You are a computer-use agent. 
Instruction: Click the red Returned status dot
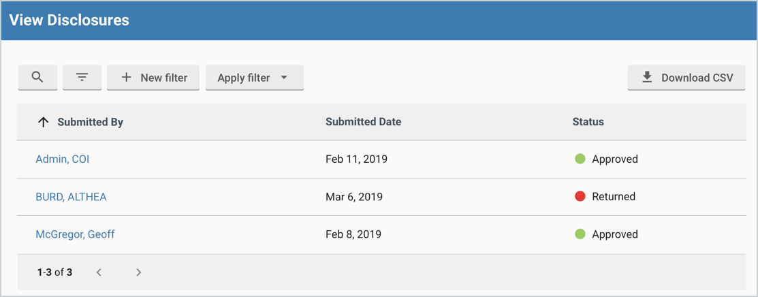pos(580,196)
